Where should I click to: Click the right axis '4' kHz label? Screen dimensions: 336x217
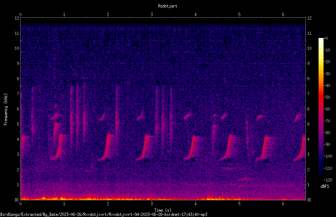pos(308,139)
